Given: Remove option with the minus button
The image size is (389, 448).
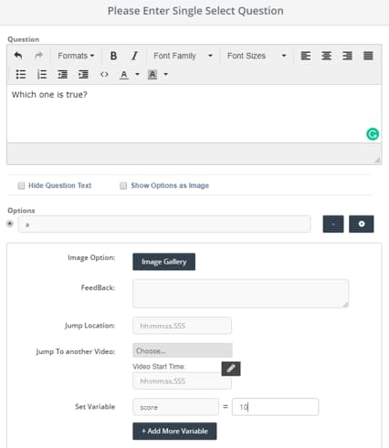Looking at the screenshot, I should 333,224.
